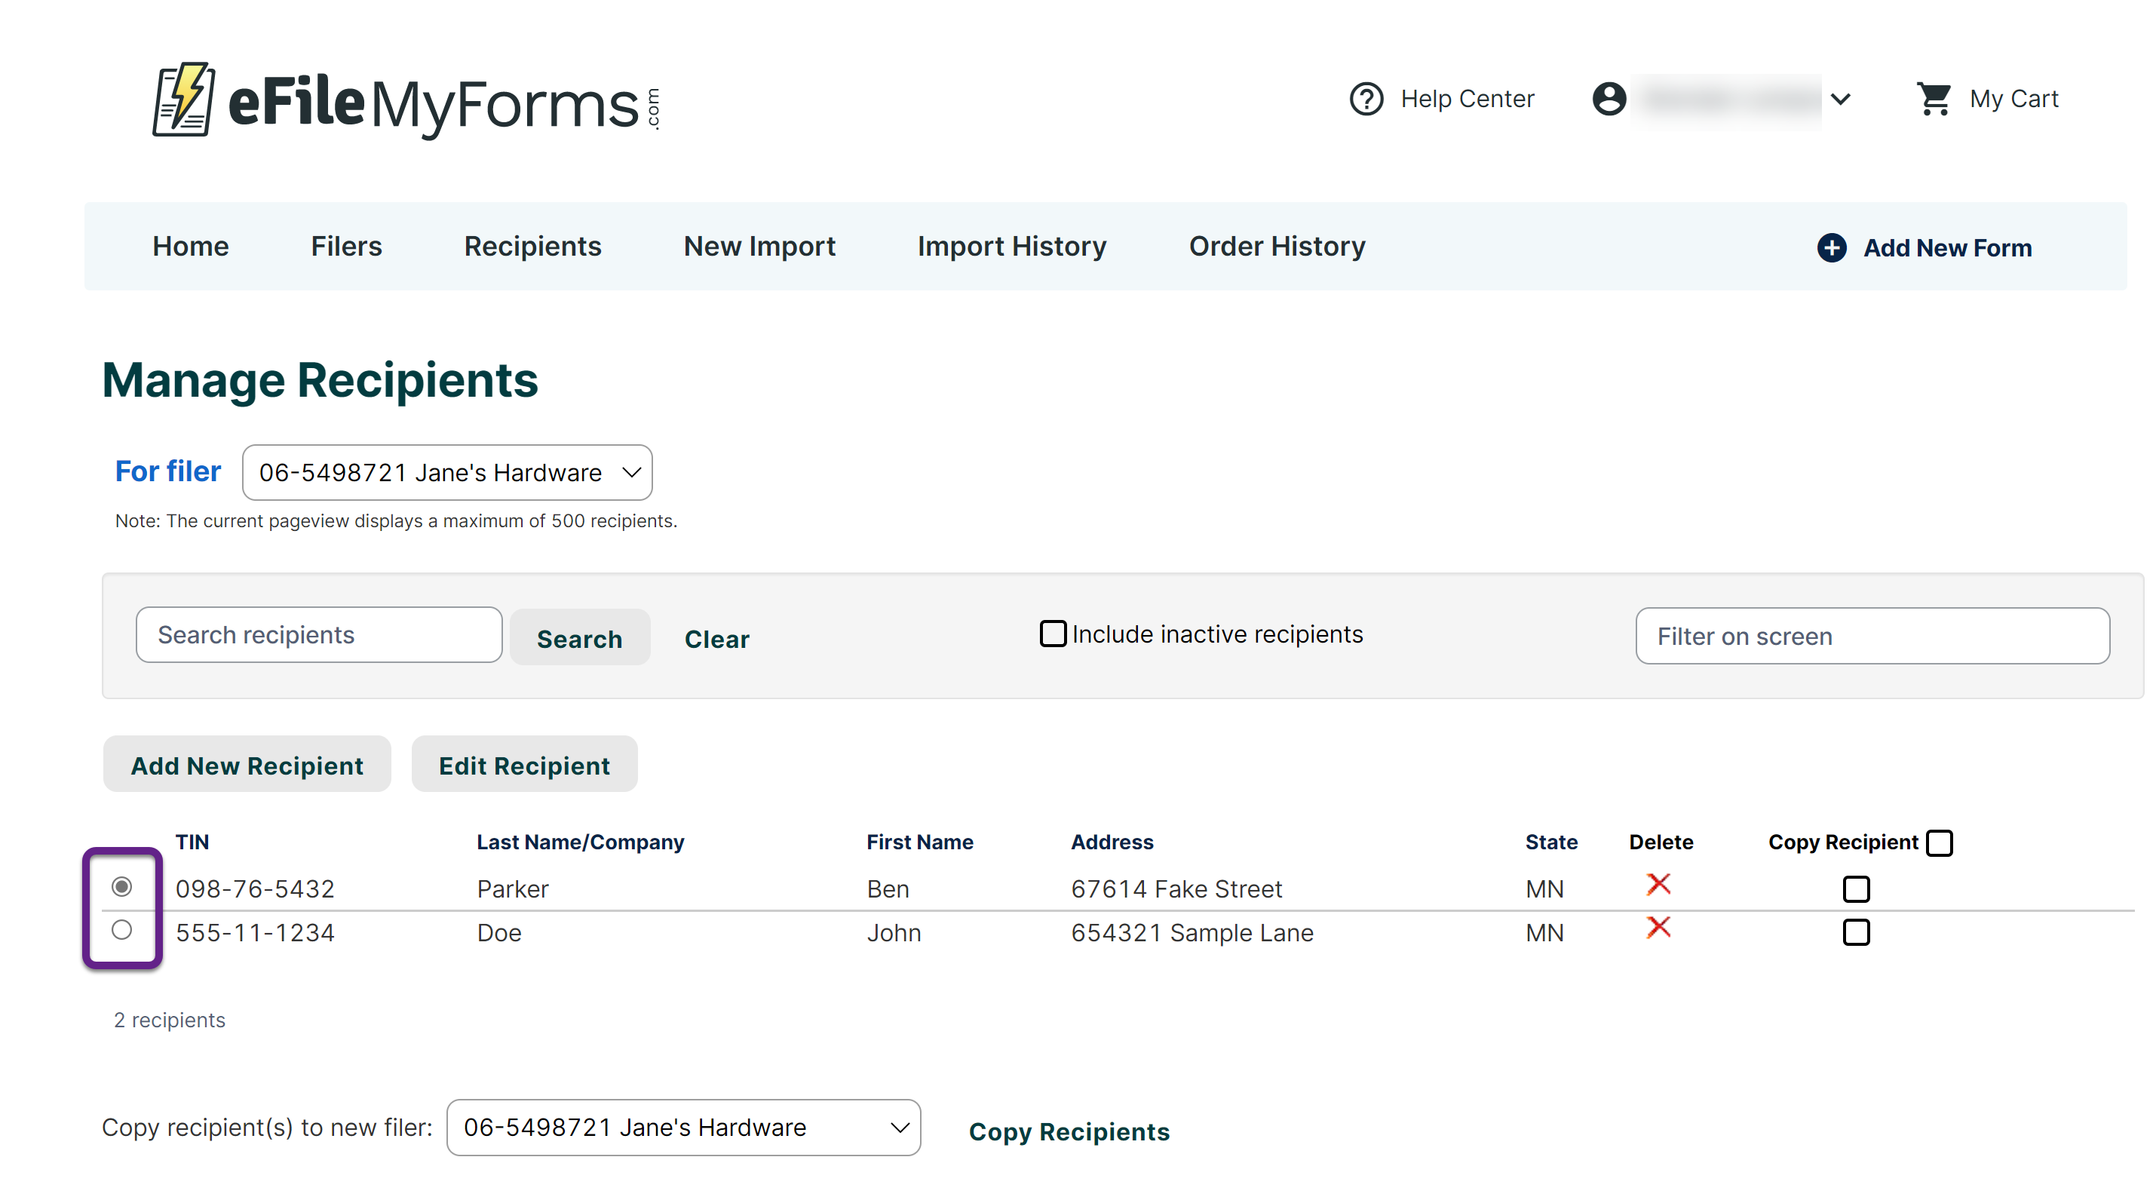
Task: Open the copy to new filer dropdown
Action: (x=682, y=1128)
